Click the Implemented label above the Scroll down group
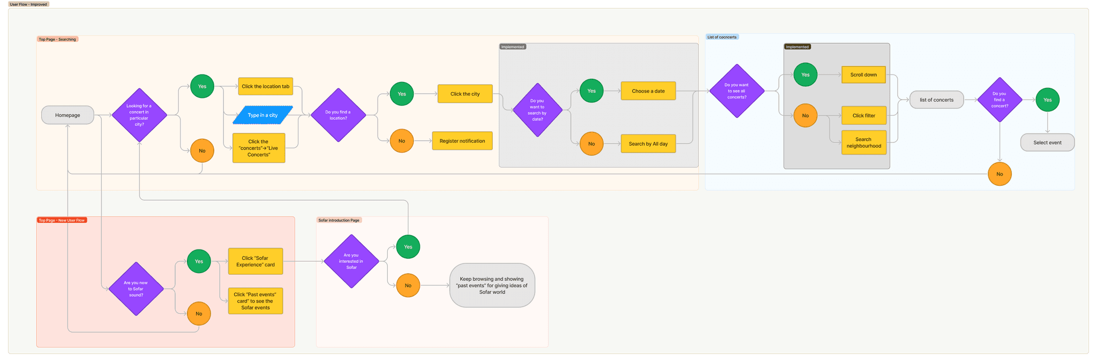 tap(797, 47)
